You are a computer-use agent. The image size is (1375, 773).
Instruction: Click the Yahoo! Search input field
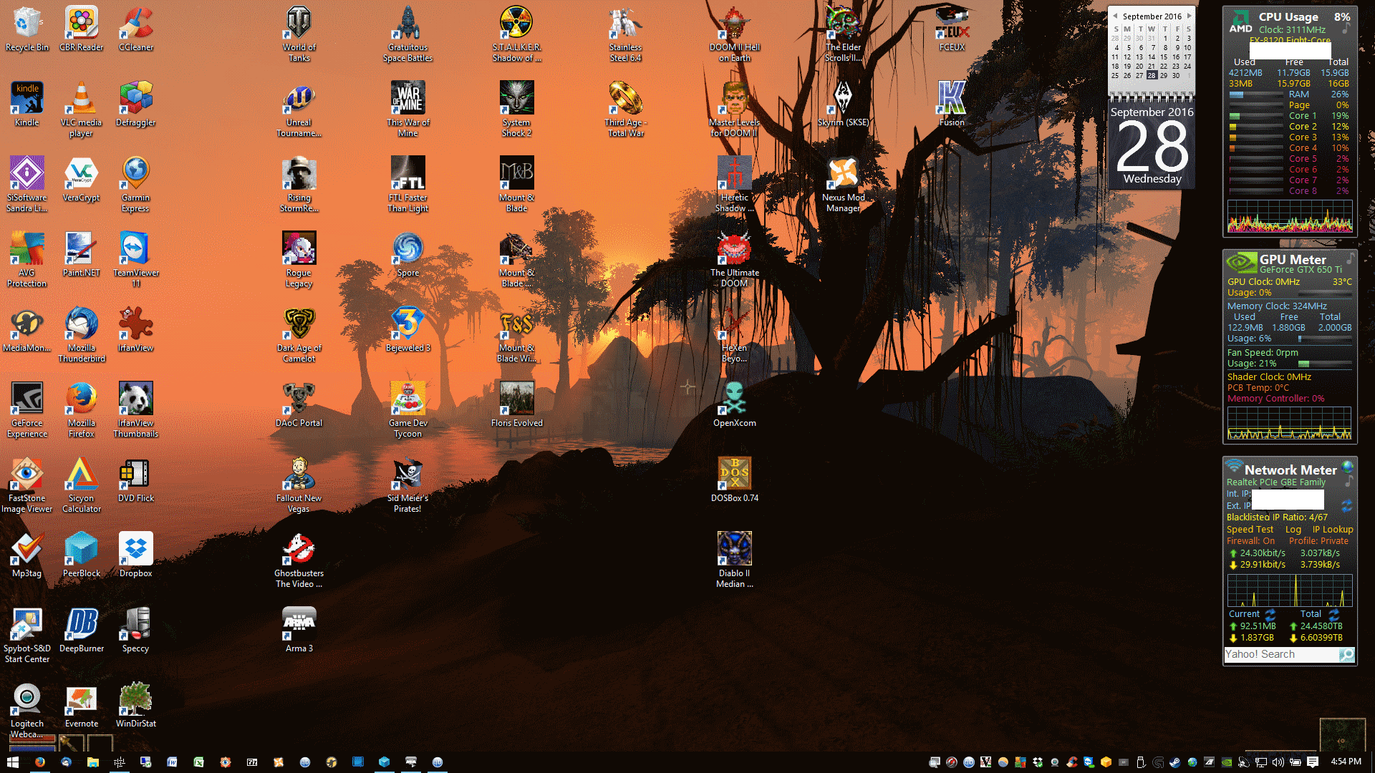(1281, 654)
